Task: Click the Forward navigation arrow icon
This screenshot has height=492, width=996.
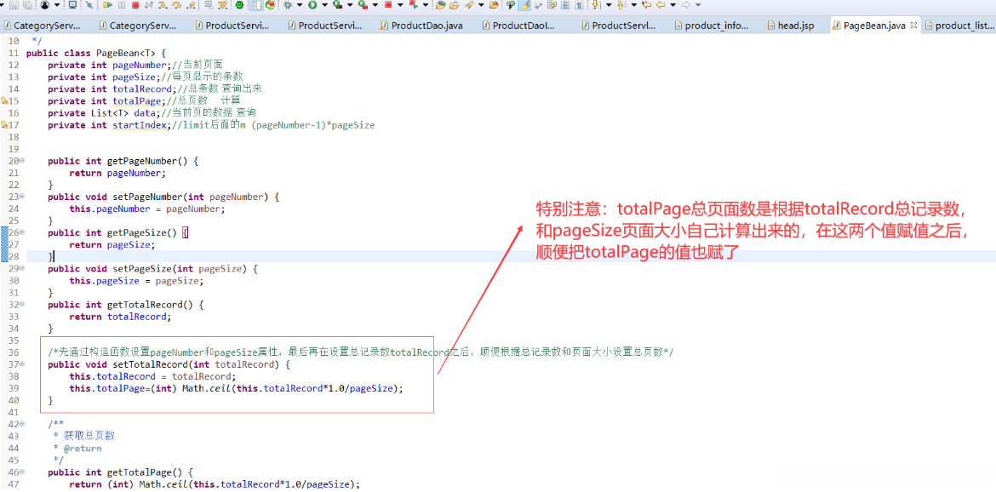Action: pos(685,5)
